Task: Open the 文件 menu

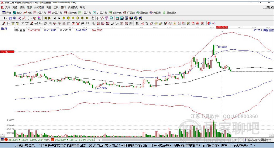Action: (7, 7)
